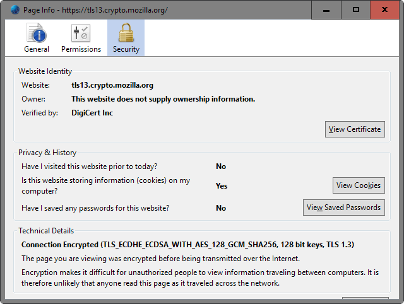Click the 'No' answer for prior visits
The image size is (404, 304).
pyautogui.click(x=221, y=167)
